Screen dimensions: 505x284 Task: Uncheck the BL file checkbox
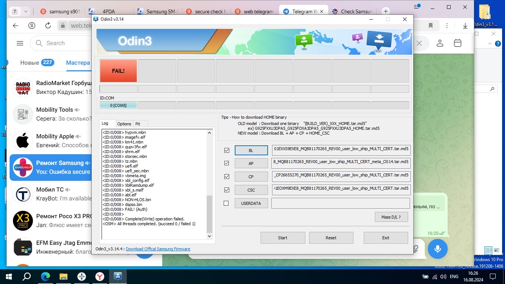[x=227, y=151]
